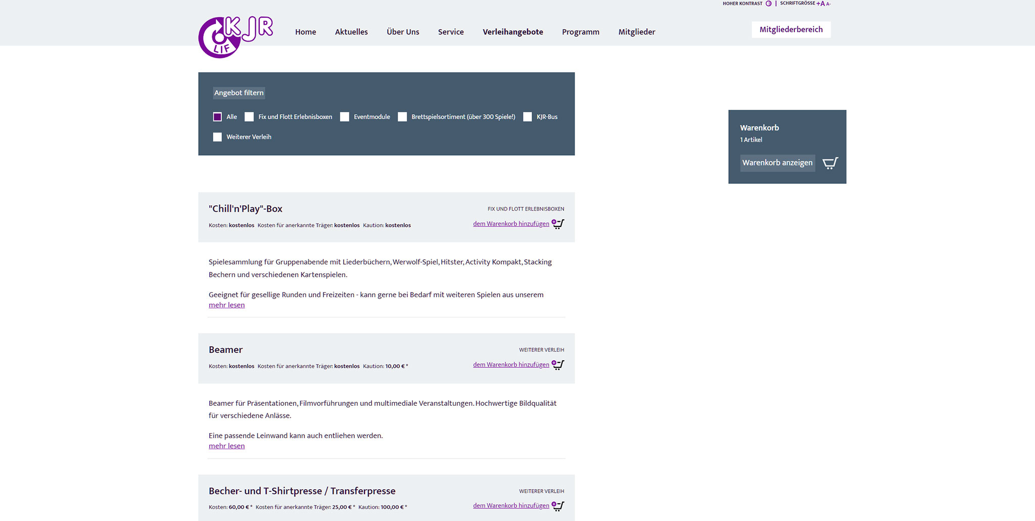Toggle the high contrast icon

(x=768, y=4)
